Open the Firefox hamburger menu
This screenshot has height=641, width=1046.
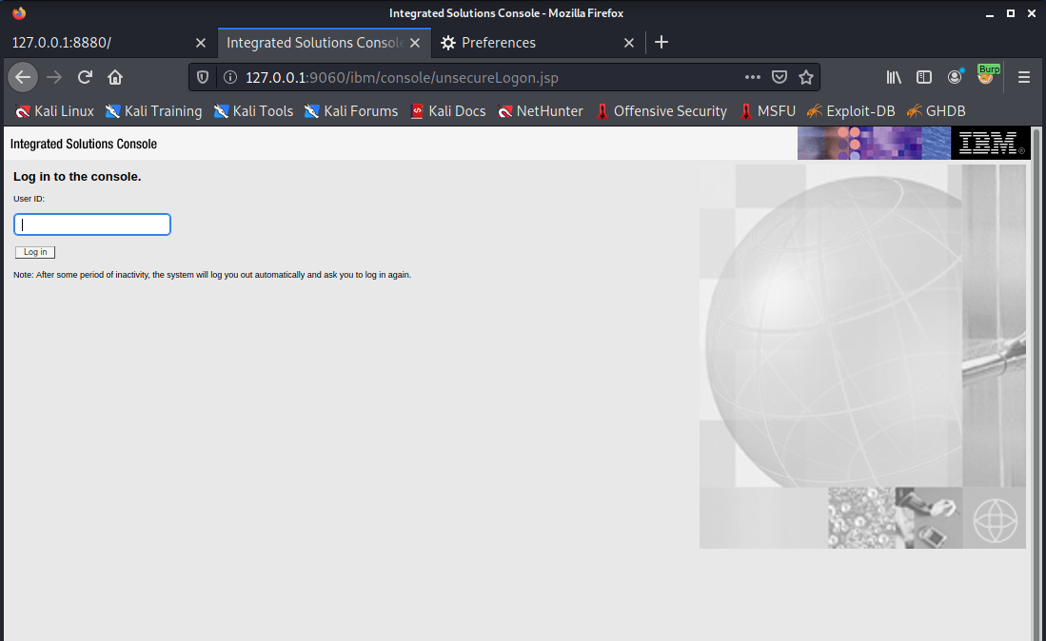pyautogui.click(x=1024, y=77)
